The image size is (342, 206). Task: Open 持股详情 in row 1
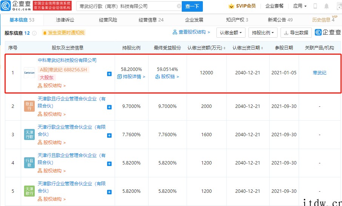click(x=131, y=77)
